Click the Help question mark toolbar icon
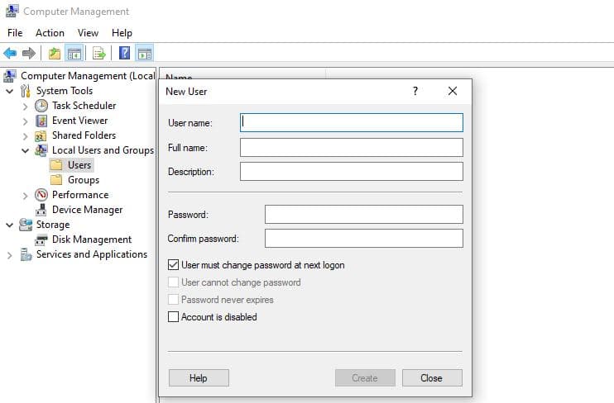Image resolution: width=614 pixels, height=403 pixels. click(124, 54)
